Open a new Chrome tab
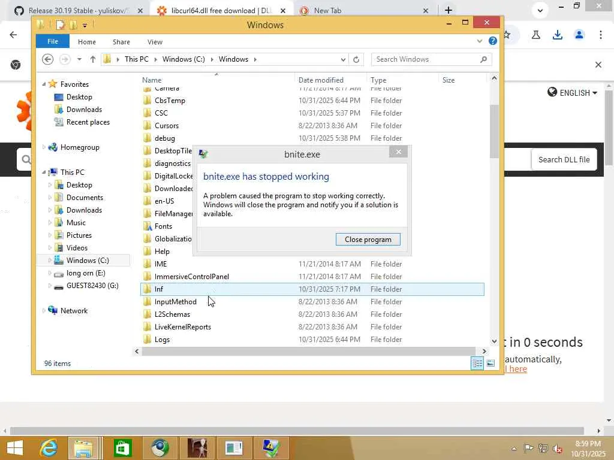 tap(449, 10)
